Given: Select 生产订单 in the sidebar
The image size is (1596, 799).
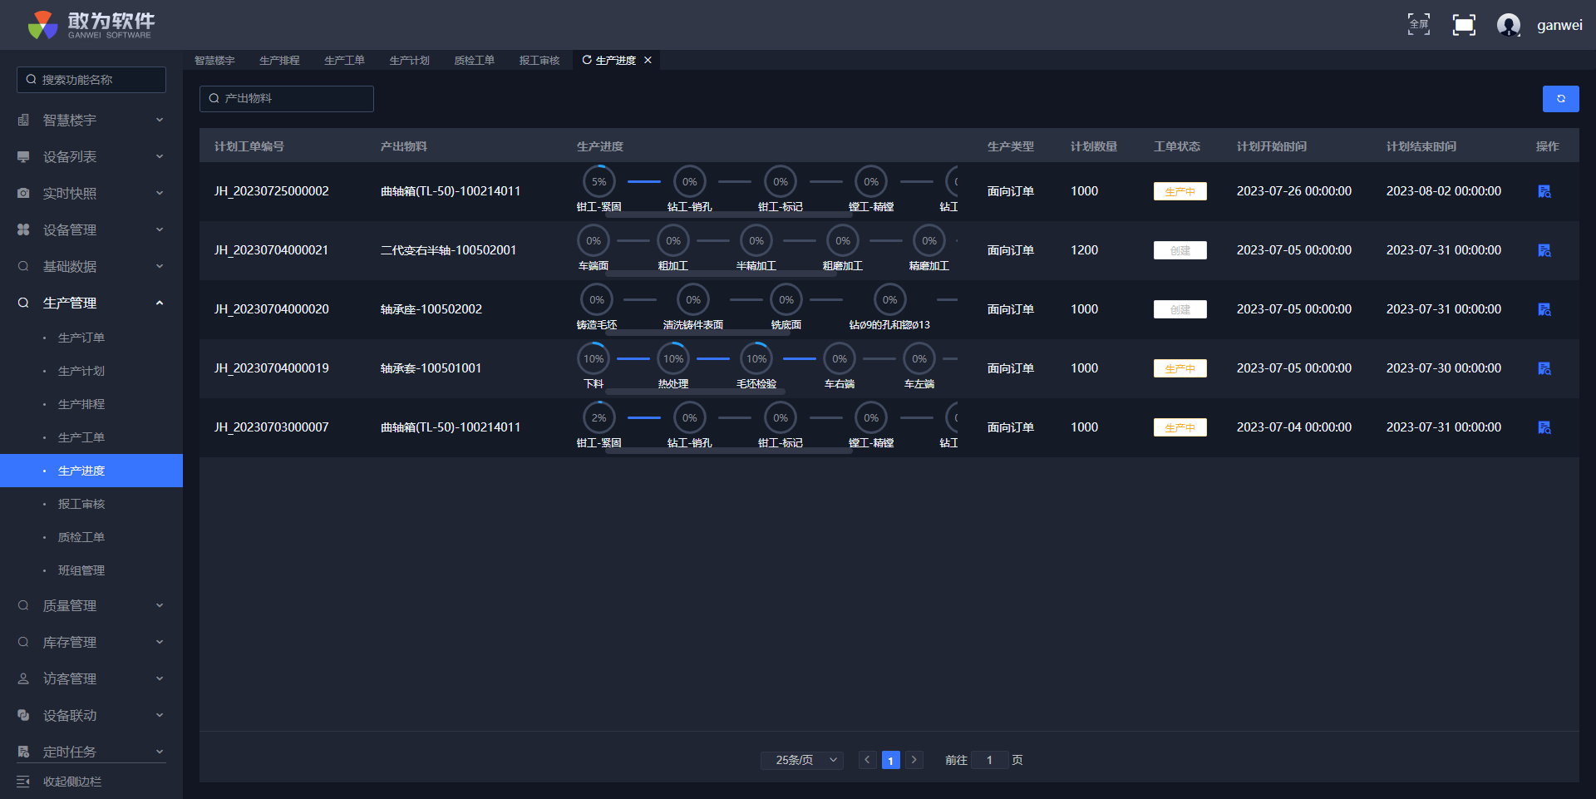Looking at the screenshot, I should (81, 338).
